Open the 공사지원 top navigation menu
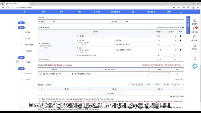Image resolution: width=201 pixels, height=113 pixels. tap(97, 12)
